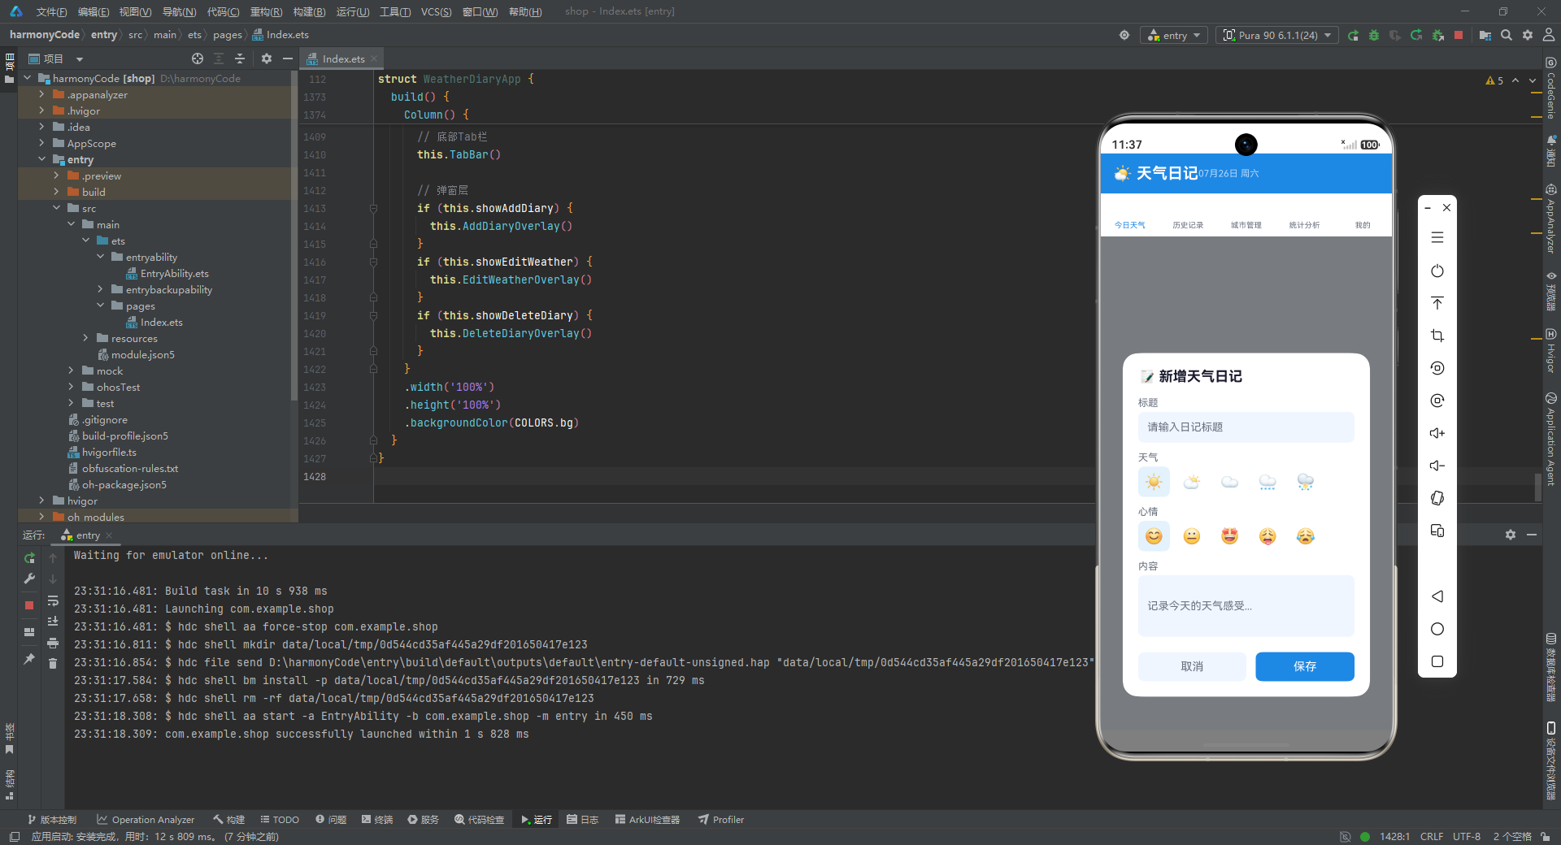
Task: Close the emulator toolbar X
Action: coord(1447,208)
